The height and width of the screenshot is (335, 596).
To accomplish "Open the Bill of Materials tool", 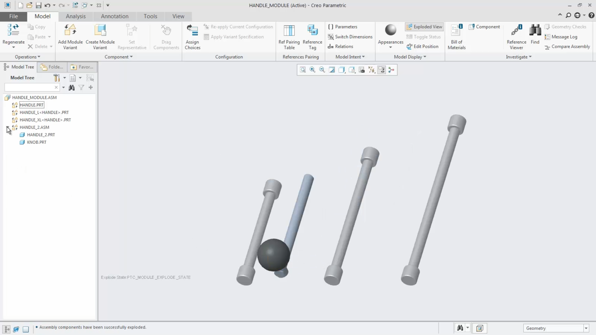I will (x=456, y=37).
